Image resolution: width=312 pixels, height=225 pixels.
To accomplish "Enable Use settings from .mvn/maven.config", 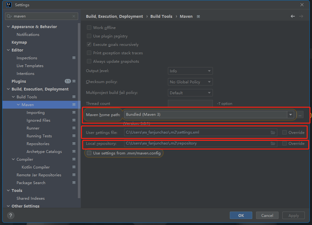I will click(x=89, y=153).
